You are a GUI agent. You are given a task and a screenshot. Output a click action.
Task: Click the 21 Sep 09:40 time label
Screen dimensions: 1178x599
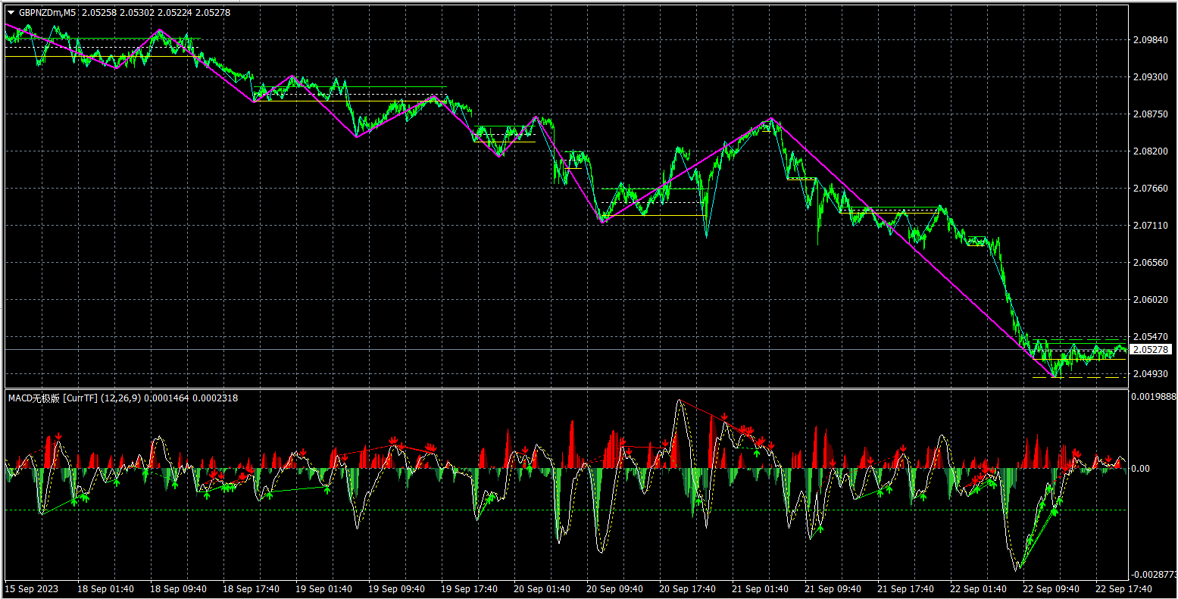point(833,589)
